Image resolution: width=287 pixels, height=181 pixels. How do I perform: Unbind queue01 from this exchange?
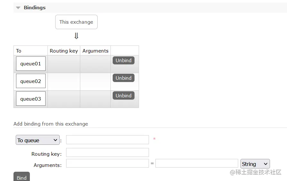[123, 61]
